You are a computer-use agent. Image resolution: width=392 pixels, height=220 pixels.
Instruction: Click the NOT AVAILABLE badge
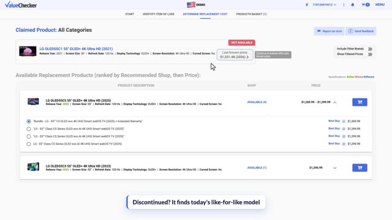241,43
